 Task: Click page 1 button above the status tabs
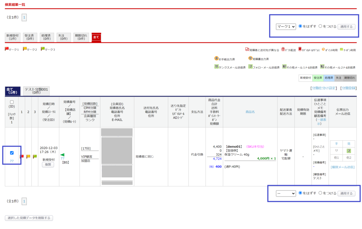click(24, 17)
